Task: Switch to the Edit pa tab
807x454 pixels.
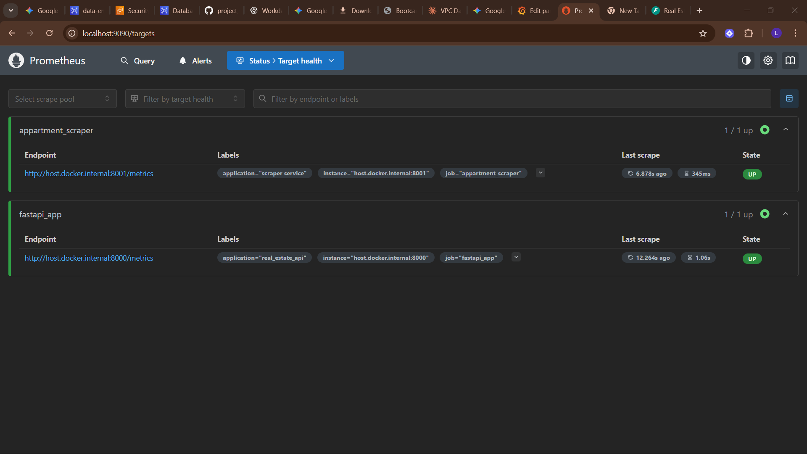Action: click(534, 11)
